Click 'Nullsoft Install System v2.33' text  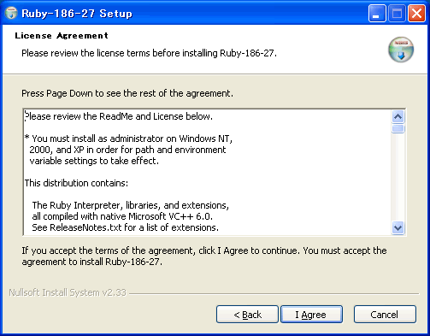click(x=68, y=292)
